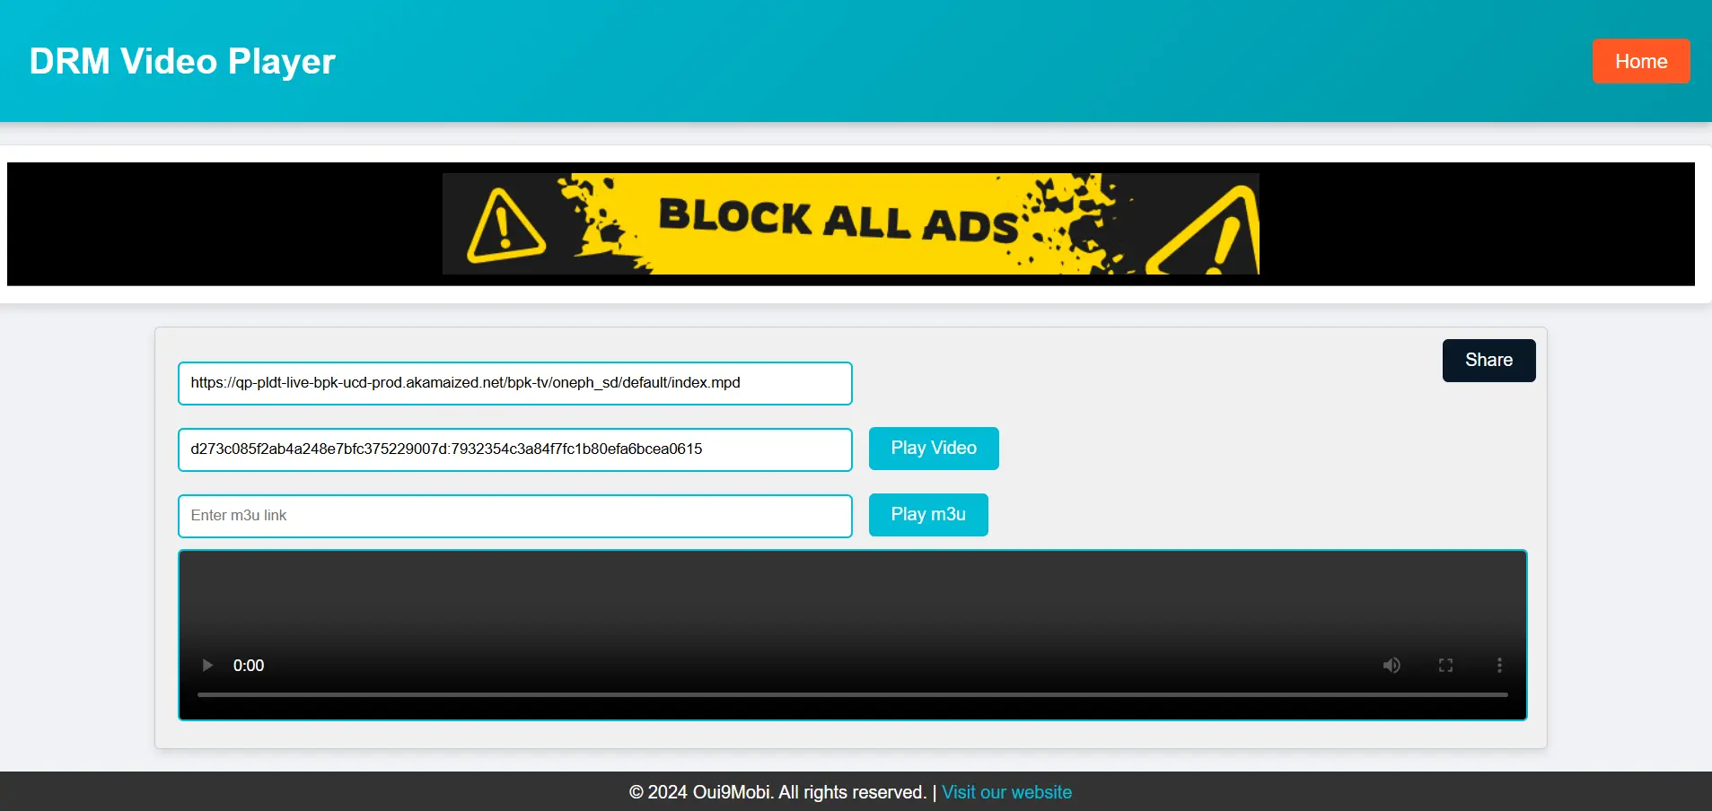1712x811 pixels.
Task: Mute the video using the speaker icon
Action: click(x=1392, y=666)
